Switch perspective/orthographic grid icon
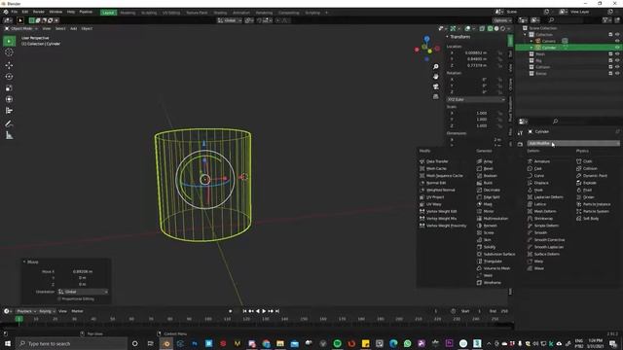The image size is (623, 350). pos(436,96)
